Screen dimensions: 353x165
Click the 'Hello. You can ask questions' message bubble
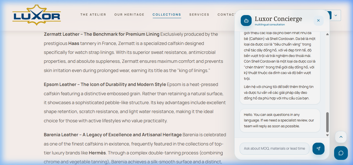click(280, 120)
